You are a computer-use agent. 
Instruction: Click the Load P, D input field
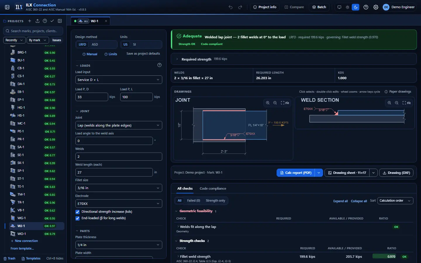pos(92,97)
